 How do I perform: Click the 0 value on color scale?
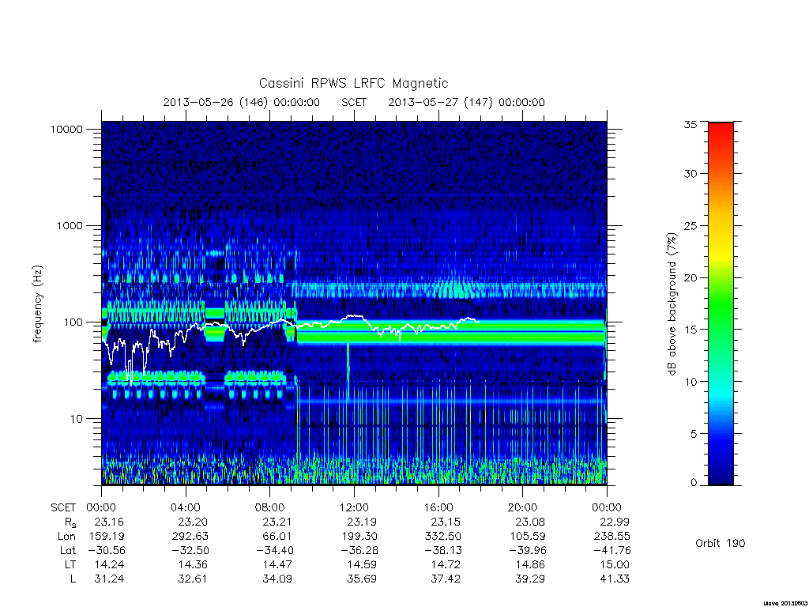click(x=694, y=482)
